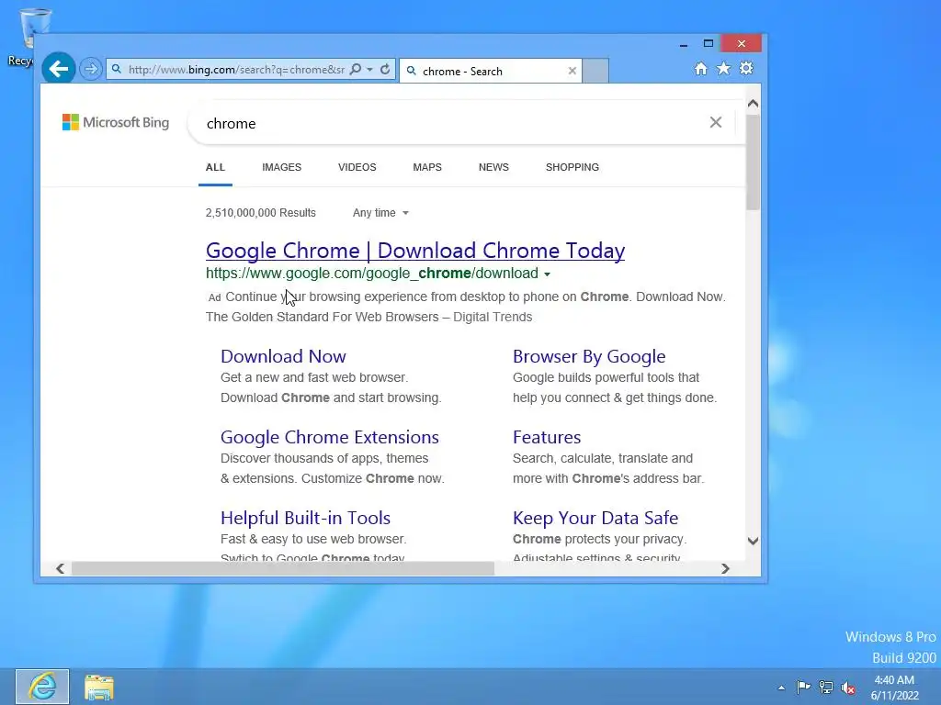This screenshot has height=705, width=941.
Task: Click the search magnifier in address bar
Action: [356, 69]
